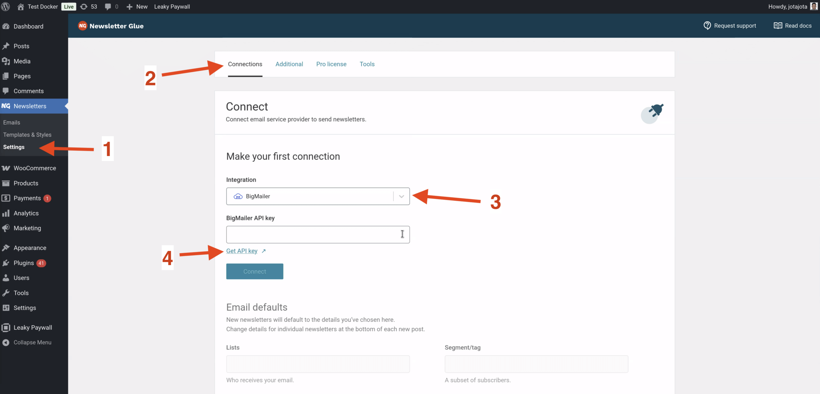The width and height of the screenshot is (820, 394).
Task: Collapse the admin sidebar menu
Action: click(x=32, y=342)
